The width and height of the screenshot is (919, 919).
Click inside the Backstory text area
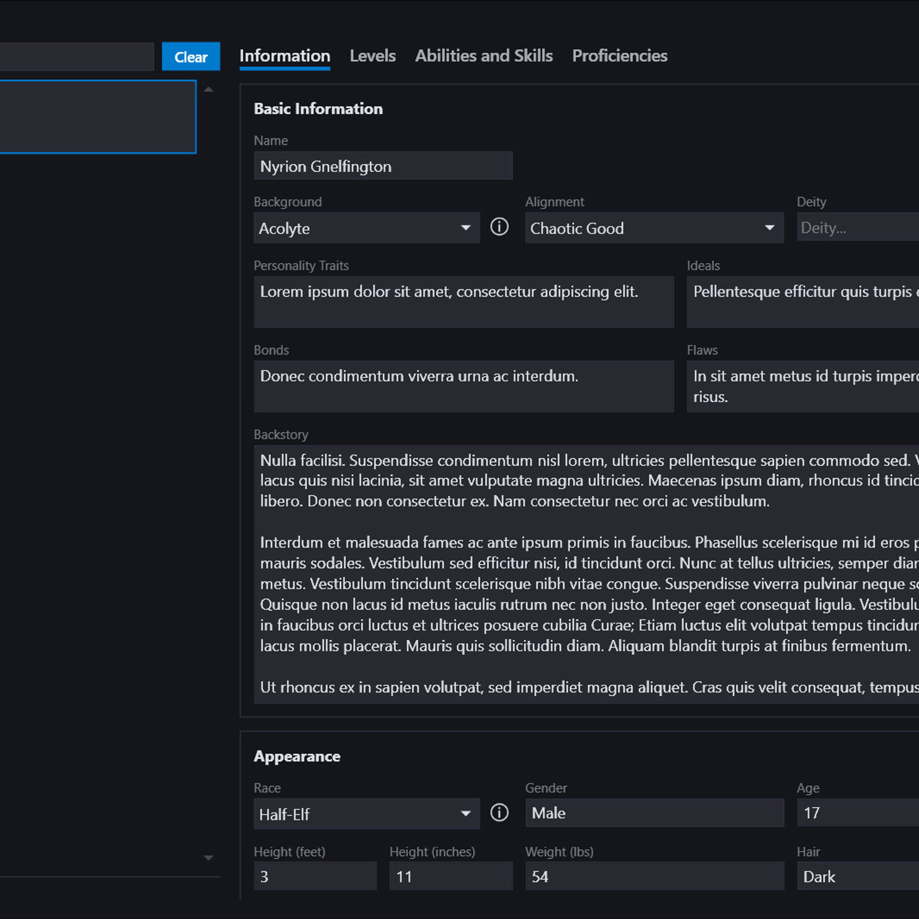(x=586, y=574)
